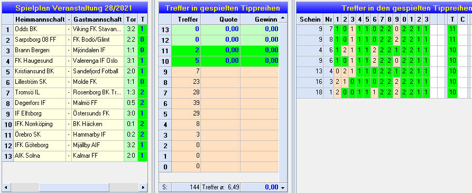Select the Sarpsborg 08 FF cell

(x=40, y=40)
